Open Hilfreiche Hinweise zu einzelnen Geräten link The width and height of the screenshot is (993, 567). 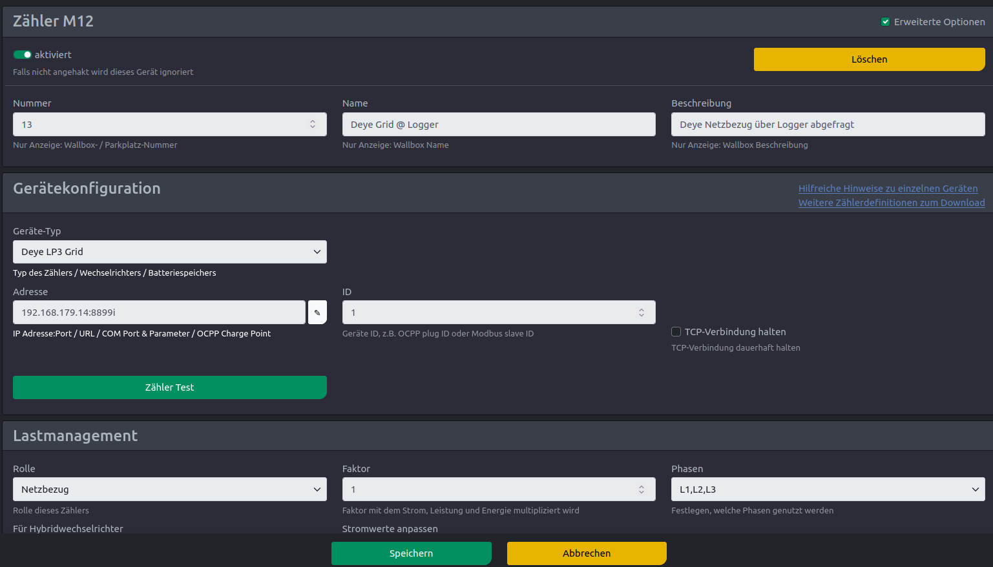[x=888, y=189]
